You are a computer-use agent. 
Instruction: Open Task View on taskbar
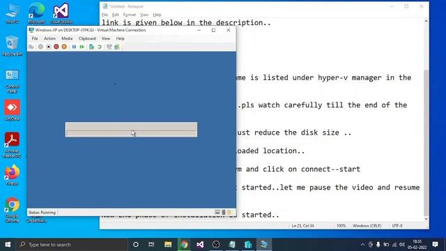(x=151, y=245)
